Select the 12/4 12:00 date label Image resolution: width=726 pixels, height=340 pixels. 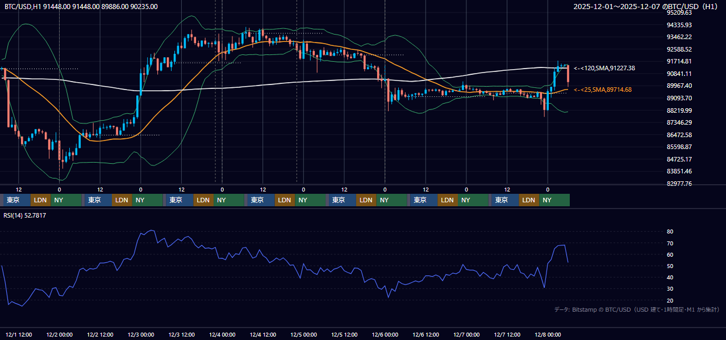(263, 335)
